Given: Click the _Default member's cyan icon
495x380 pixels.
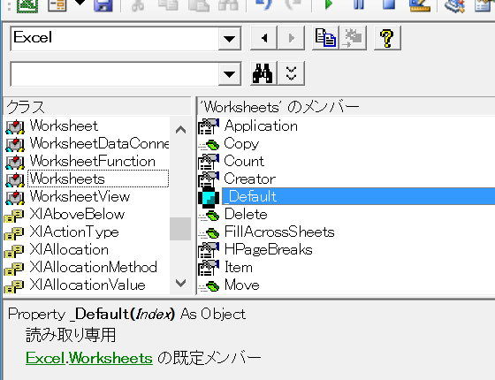Looking at the screenshot, I should [209, 197].
